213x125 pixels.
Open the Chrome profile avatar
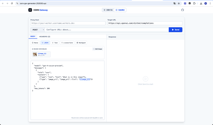click(x=206, y=3)
